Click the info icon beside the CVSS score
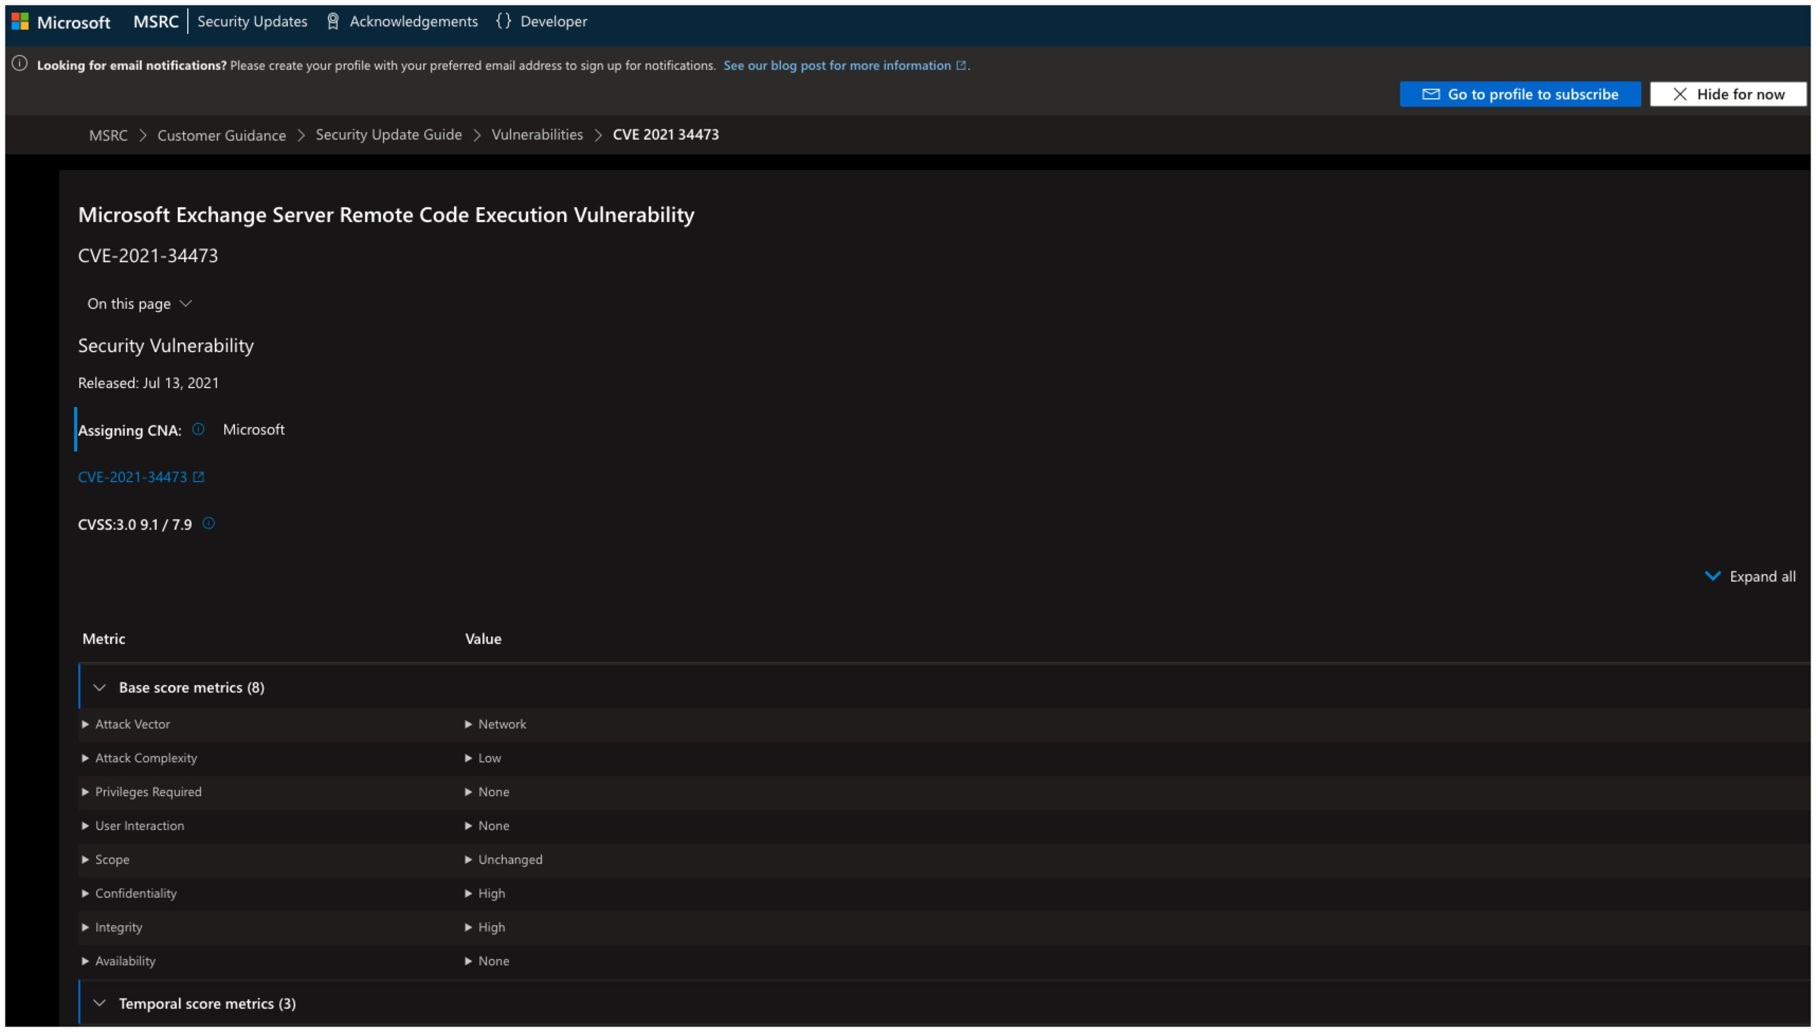1816x1032 pixels. point(208,523)
